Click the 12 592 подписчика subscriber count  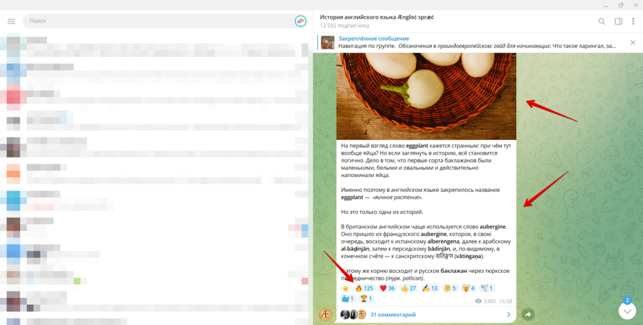[345, 25]
